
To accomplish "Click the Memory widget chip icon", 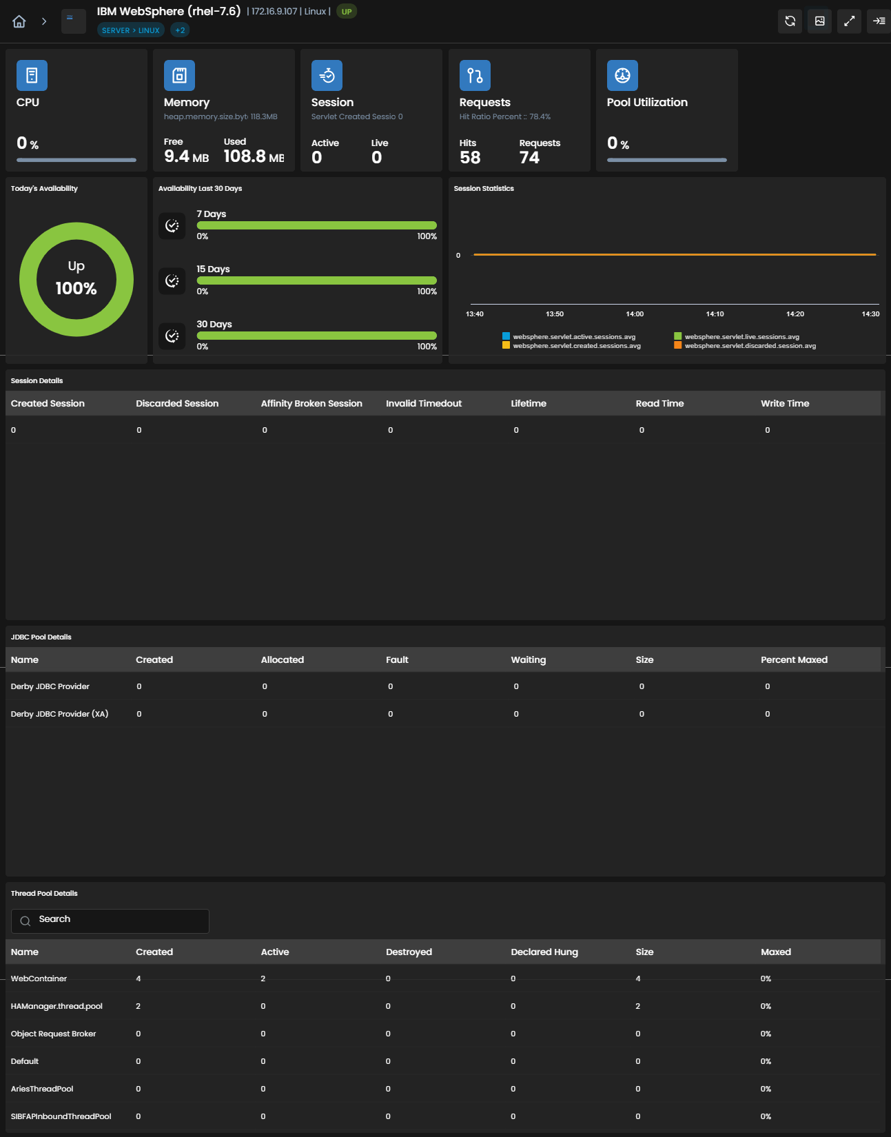I will coord(179,75).
